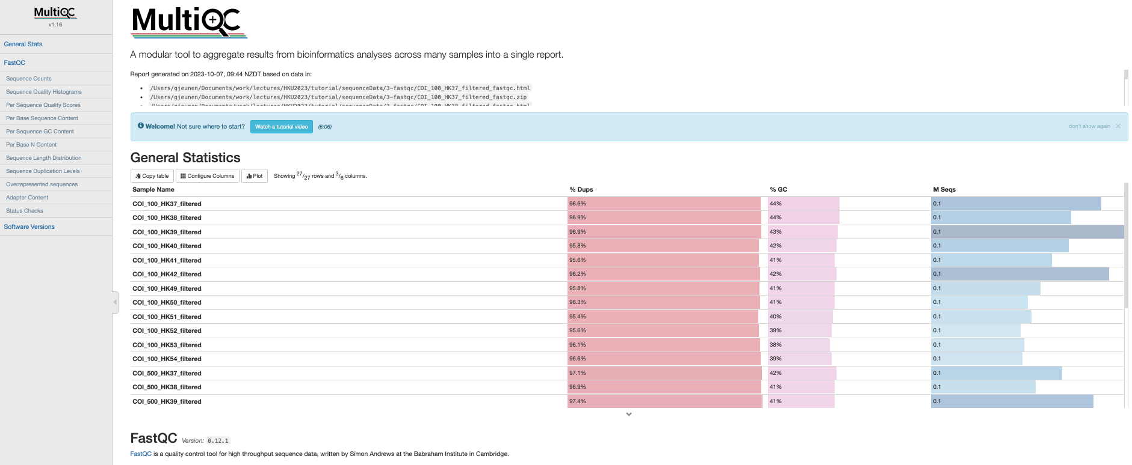Open Configure Columns
1132x465 pixels.
(x=208, y=176)
